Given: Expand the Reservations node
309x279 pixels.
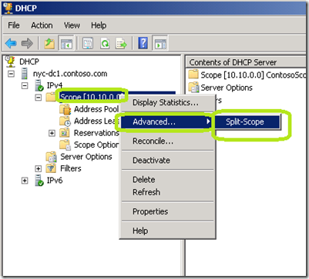Looking at the screenshot, I should (x=52, y=133).
